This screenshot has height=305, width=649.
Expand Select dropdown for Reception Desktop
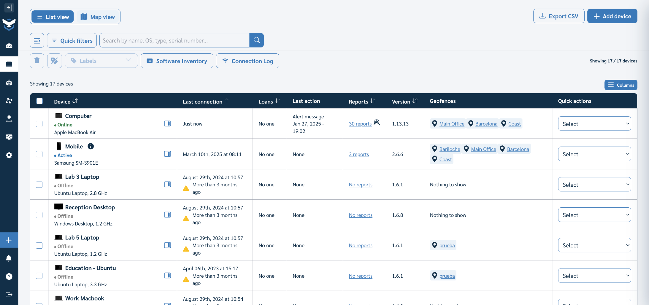click(x=594, y=215)
